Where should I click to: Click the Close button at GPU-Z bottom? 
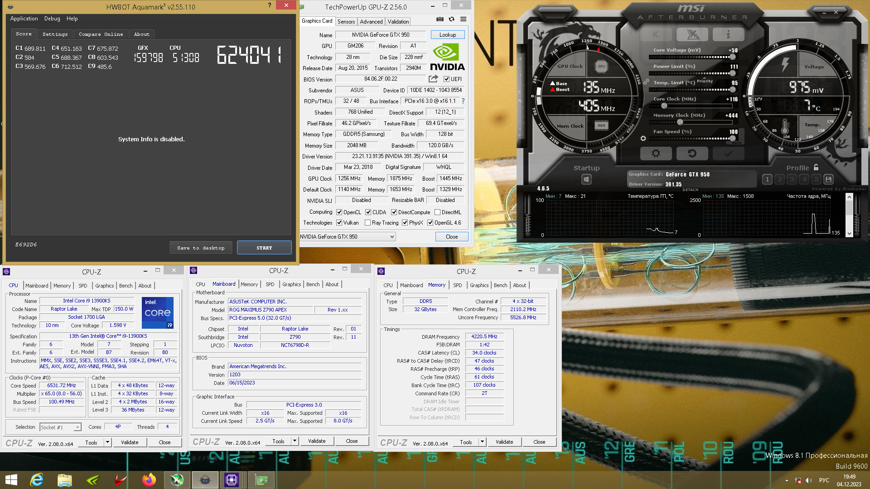point(452,237)
